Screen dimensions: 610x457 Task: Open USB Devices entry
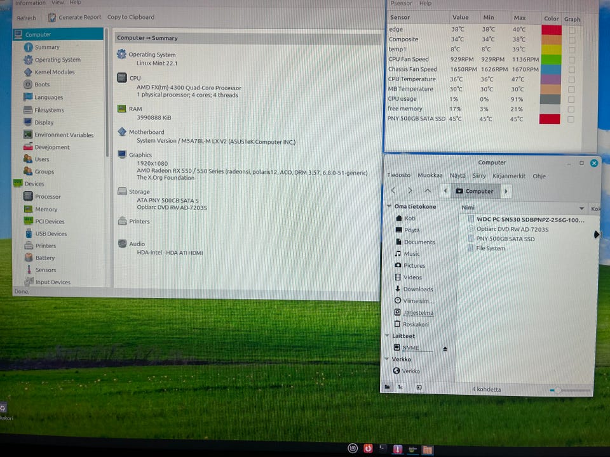point(51,234)
